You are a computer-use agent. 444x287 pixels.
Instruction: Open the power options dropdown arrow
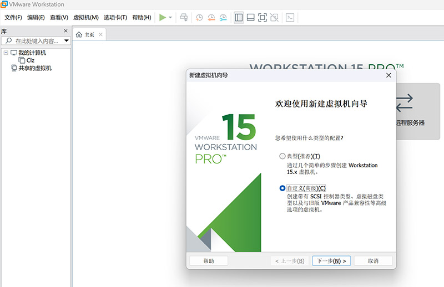coord(170,18)
